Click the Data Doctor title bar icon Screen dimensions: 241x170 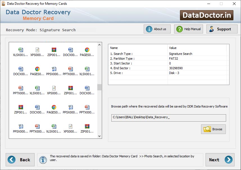tap(3, 3)
